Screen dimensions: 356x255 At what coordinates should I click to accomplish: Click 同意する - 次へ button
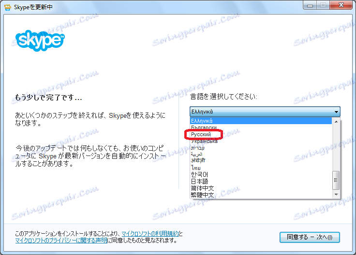tap(310, 237)
